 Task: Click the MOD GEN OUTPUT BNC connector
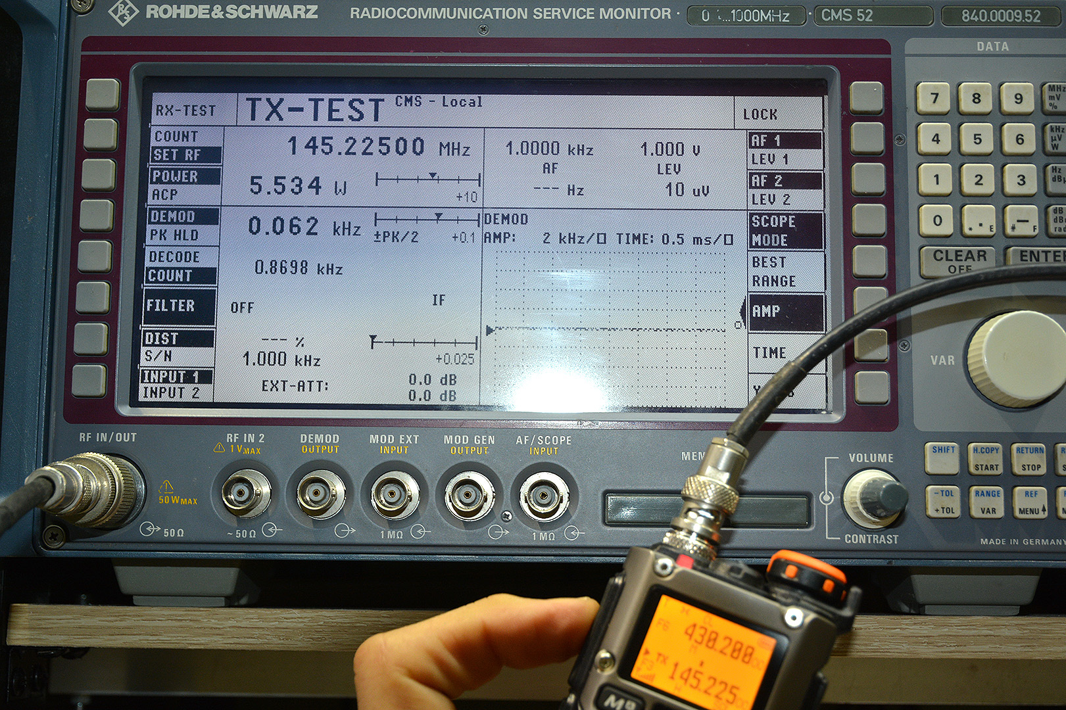click(x=470, y=496)
